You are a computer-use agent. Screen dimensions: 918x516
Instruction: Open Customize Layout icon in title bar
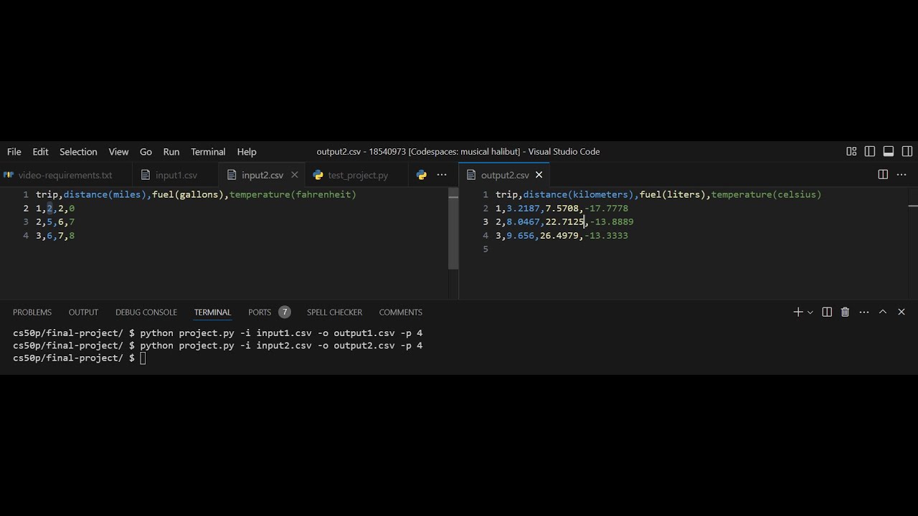pos(851,151)
